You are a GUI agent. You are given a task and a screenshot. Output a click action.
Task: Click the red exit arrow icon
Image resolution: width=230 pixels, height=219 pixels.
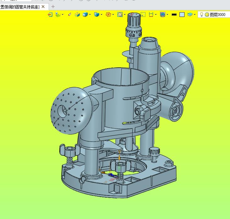[50, 15]
